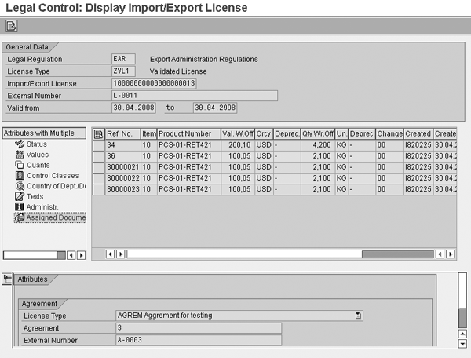Click the Agreement tab header
The height and width of the screenshot is (358, 471).
(41, 304)
